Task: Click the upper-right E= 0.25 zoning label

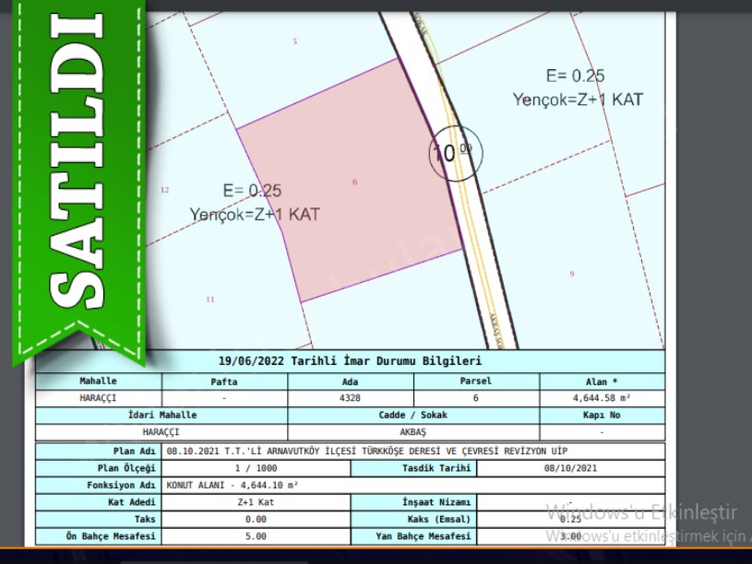Action: tap(575, 76)
